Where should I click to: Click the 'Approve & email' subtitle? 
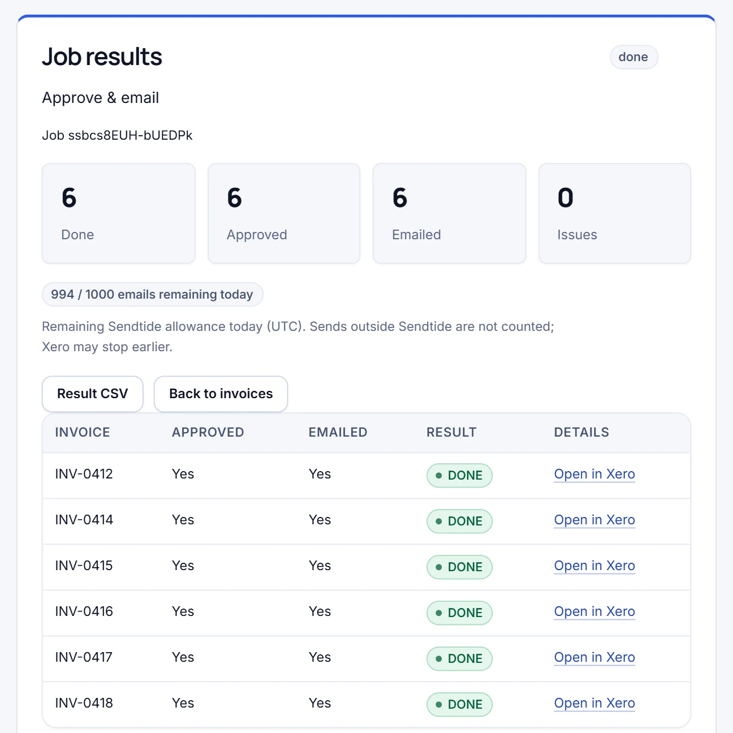pyautogui.click(x=101, y=98)
